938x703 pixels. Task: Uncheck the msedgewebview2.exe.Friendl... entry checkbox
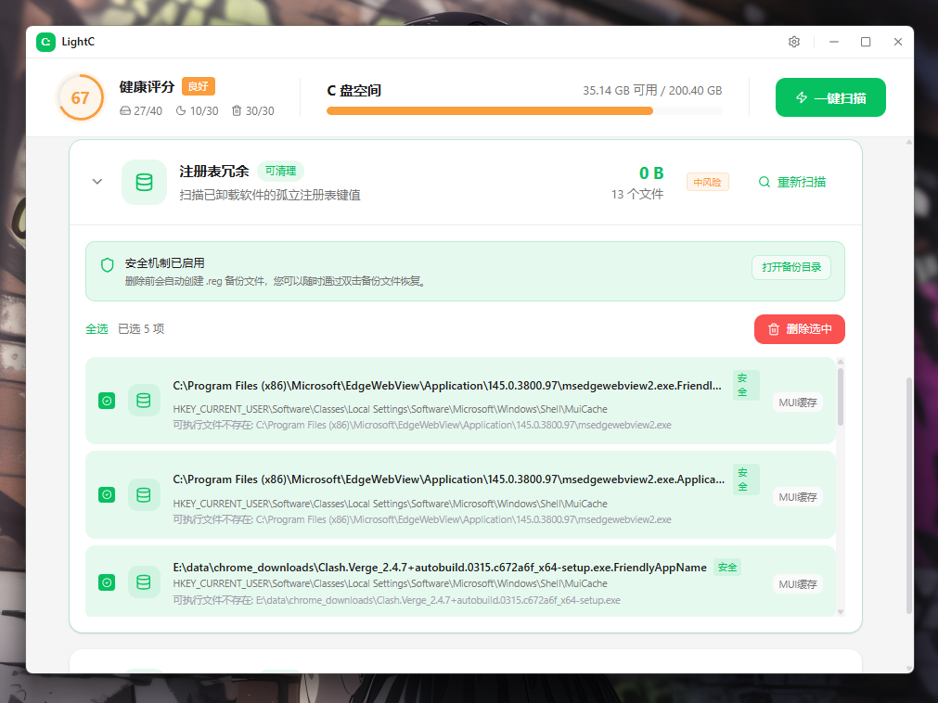pos(107,401)
